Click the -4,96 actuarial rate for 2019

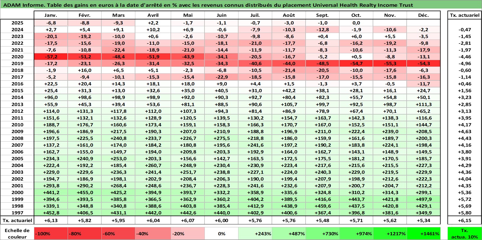pos(465,63)
